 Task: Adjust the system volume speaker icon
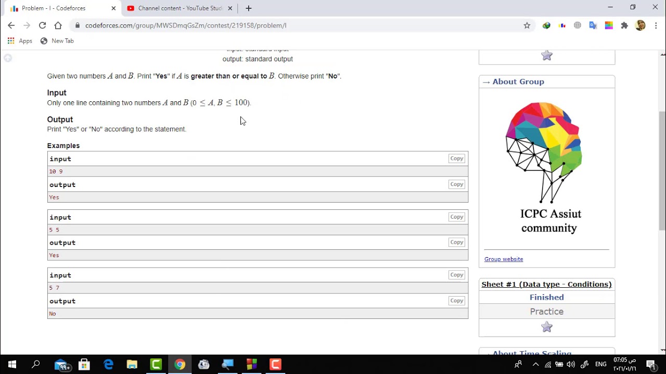[571, 364]
